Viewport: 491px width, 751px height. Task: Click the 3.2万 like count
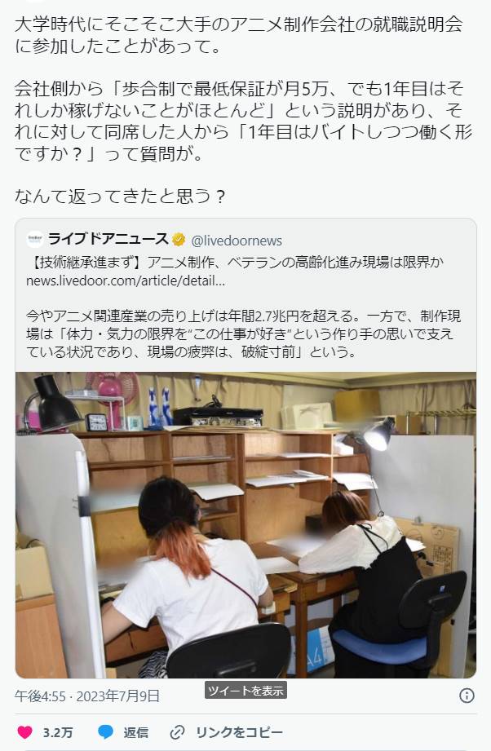point(58,732)
